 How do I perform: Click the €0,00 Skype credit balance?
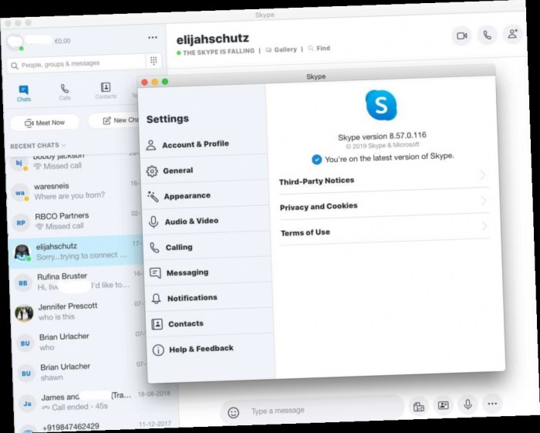(x=62, y=41)
